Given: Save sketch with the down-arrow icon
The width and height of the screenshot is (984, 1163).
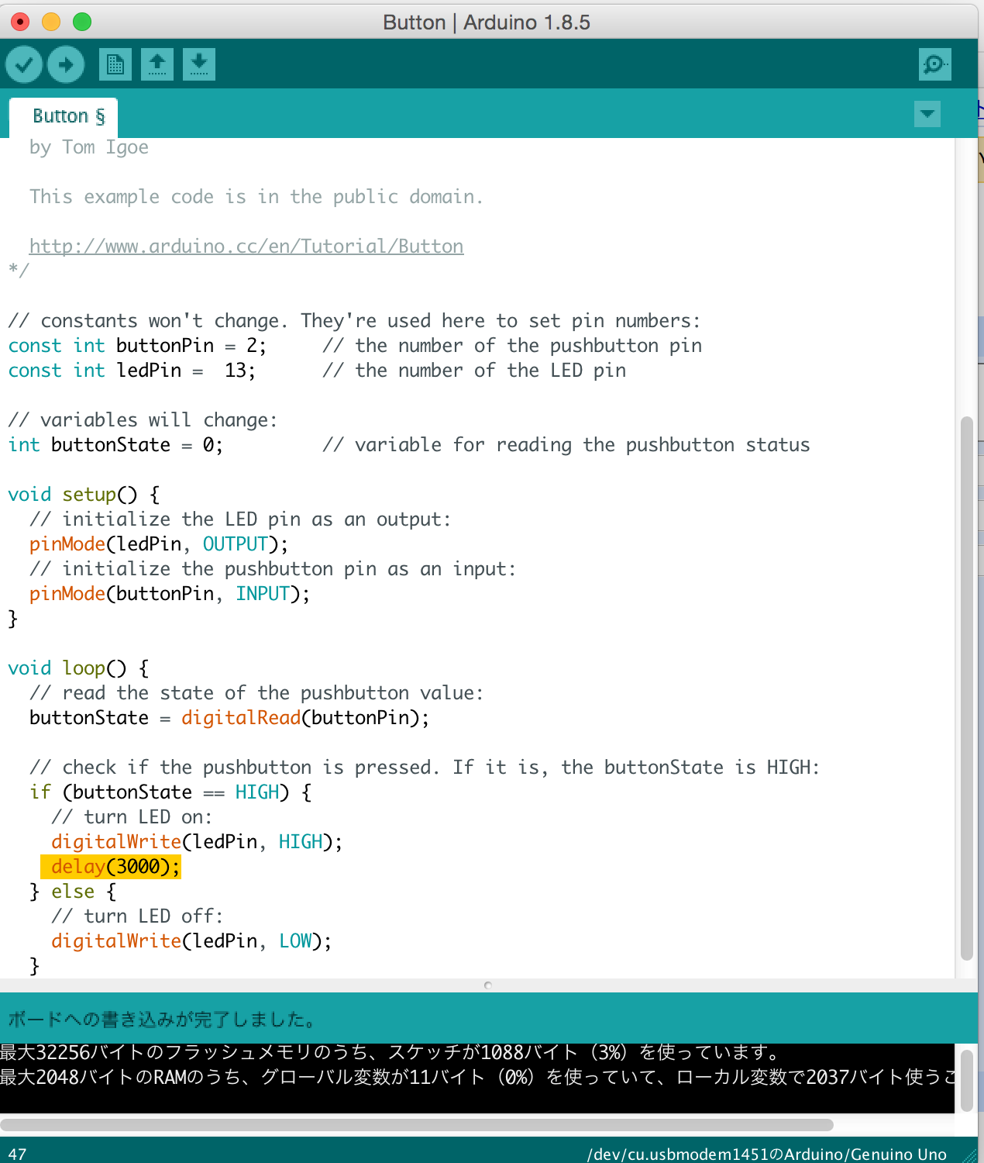Looking at the screenshot, I should pyautogui.click(x=199, y=64).
